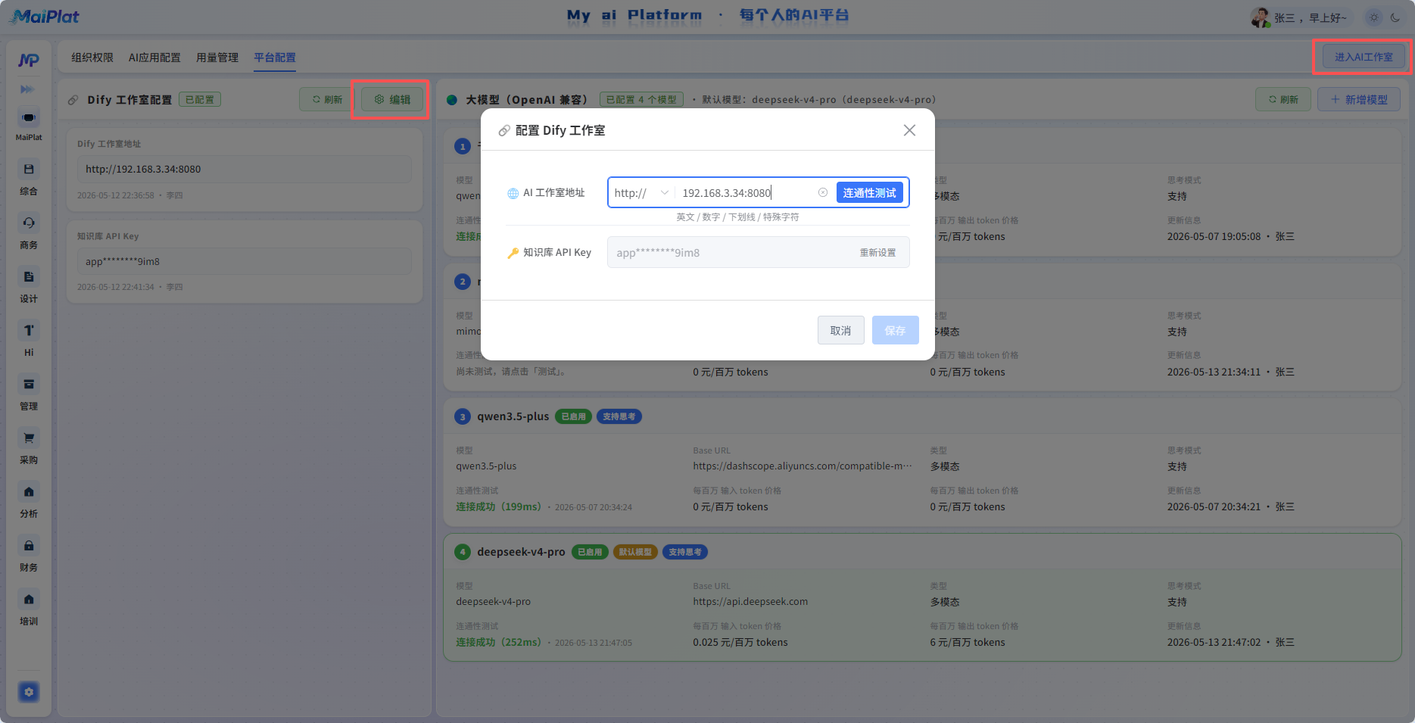Click the green dot beside 大模型 heading
The width and height of the screenshot is (1415, 723).
(452, 99)
